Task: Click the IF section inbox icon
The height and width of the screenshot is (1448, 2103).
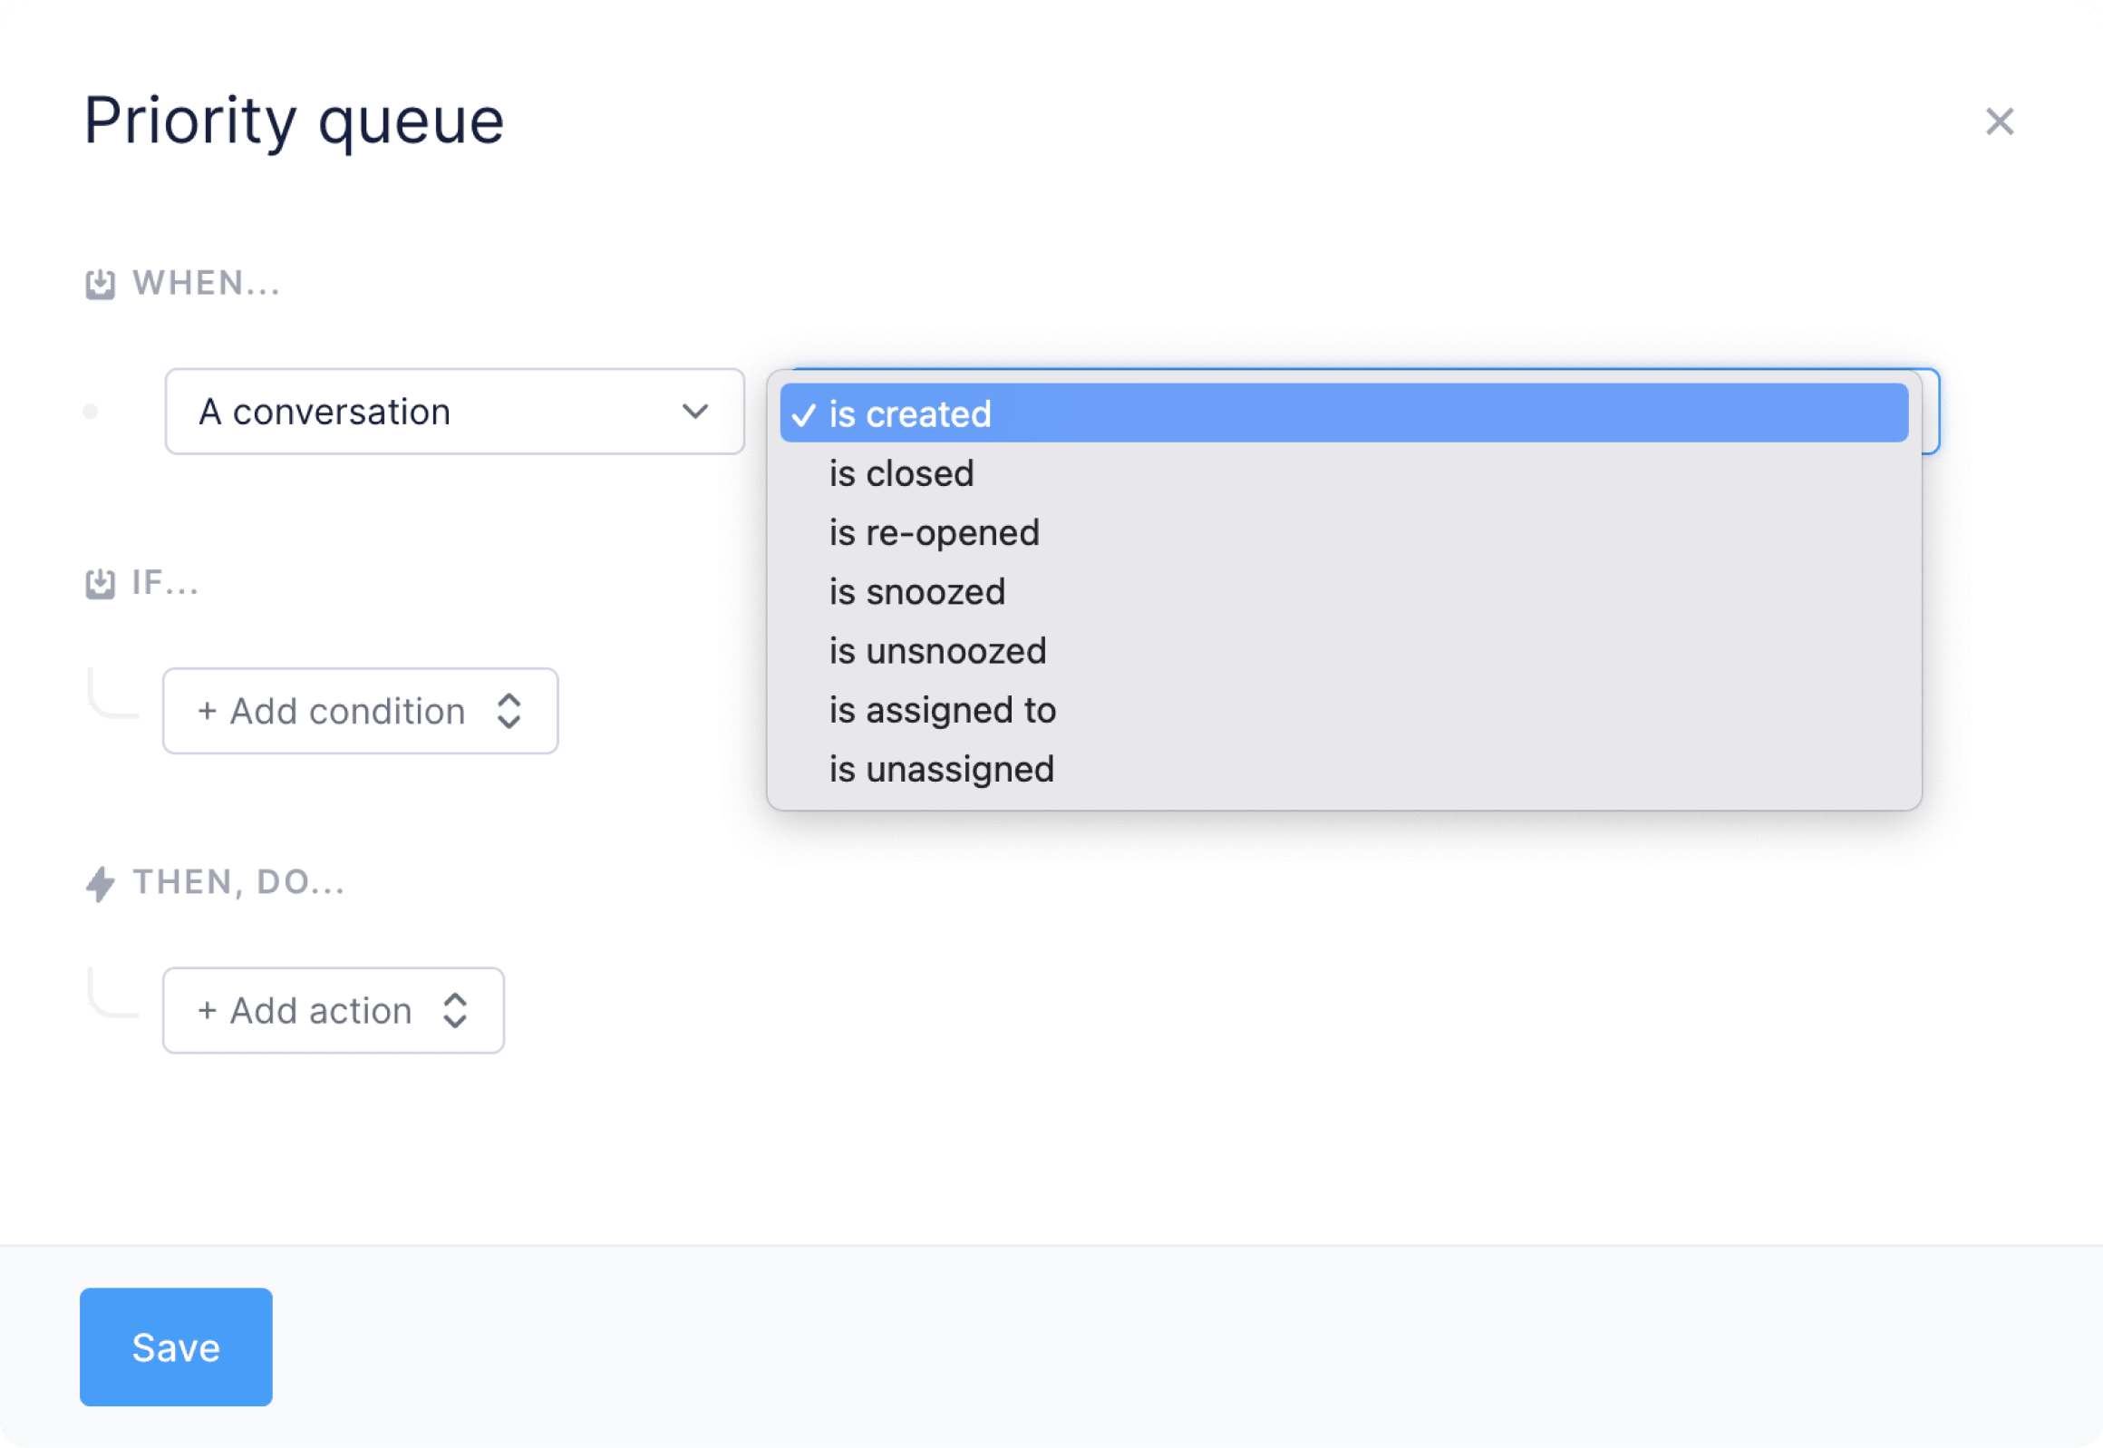Action: 101,583
